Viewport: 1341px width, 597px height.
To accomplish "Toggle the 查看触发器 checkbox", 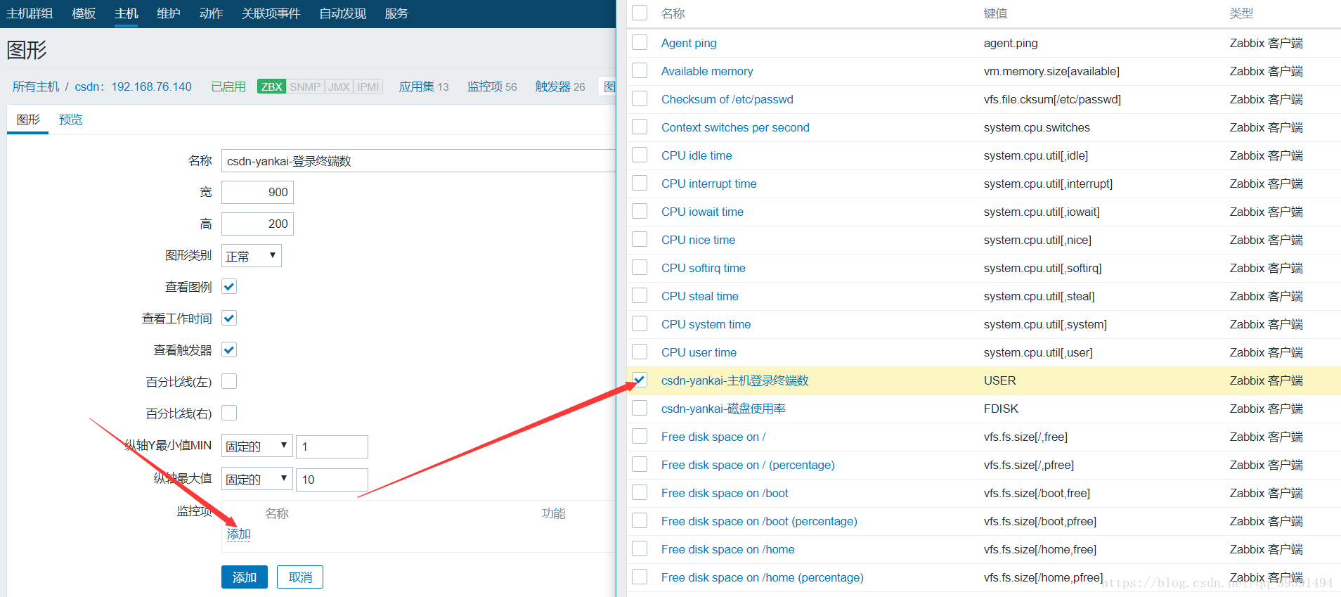I will (229, 349).
